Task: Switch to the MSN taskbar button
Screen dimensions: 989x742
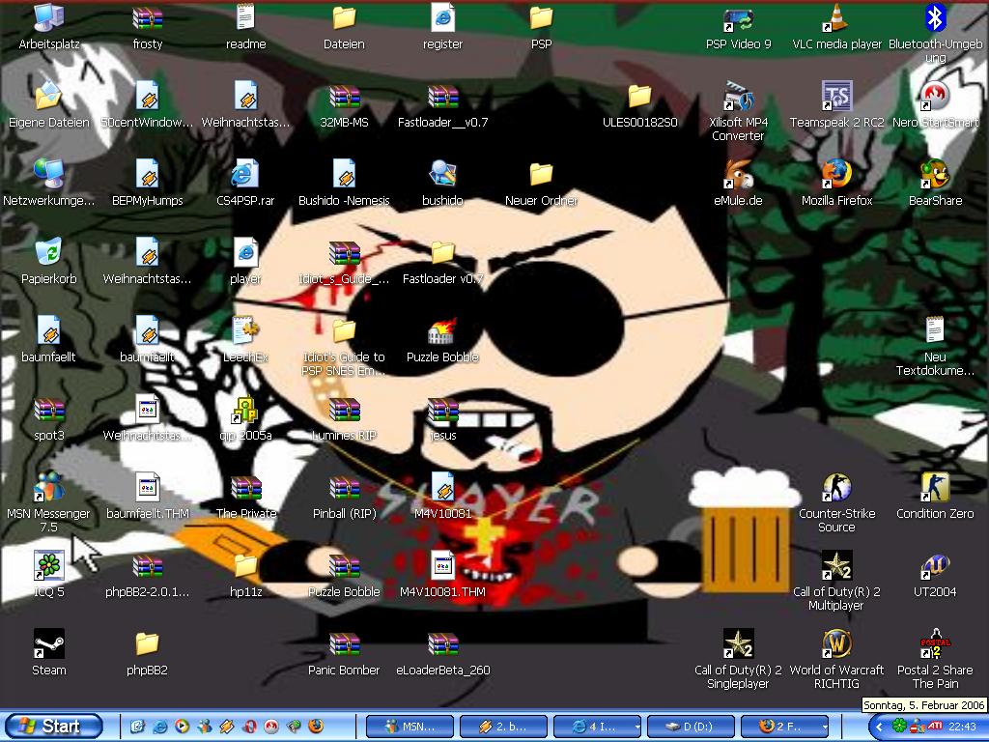Action: [x=410, y=727]
